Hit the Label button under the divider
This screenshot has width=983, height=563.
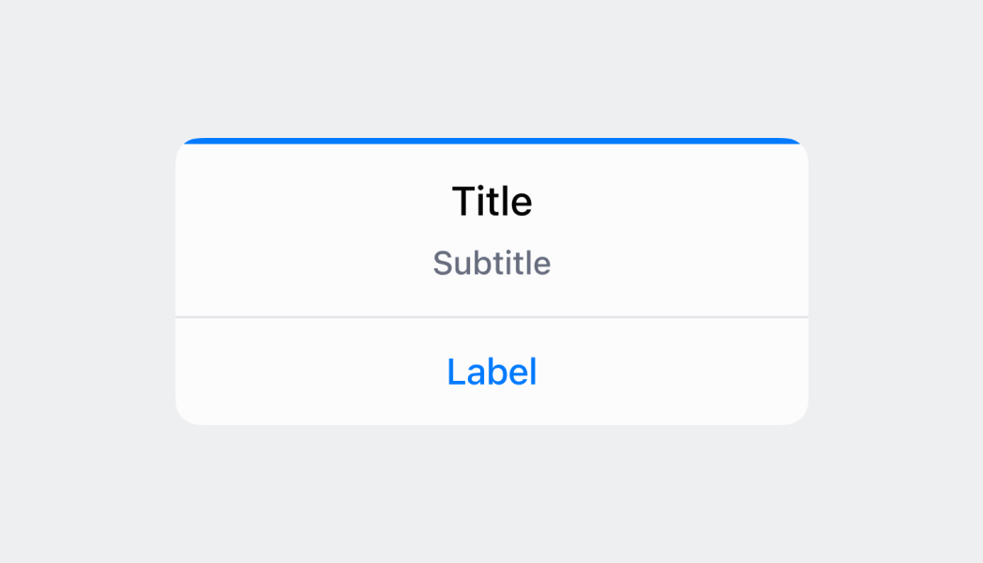pyautogui.click(x=491, y=372)
